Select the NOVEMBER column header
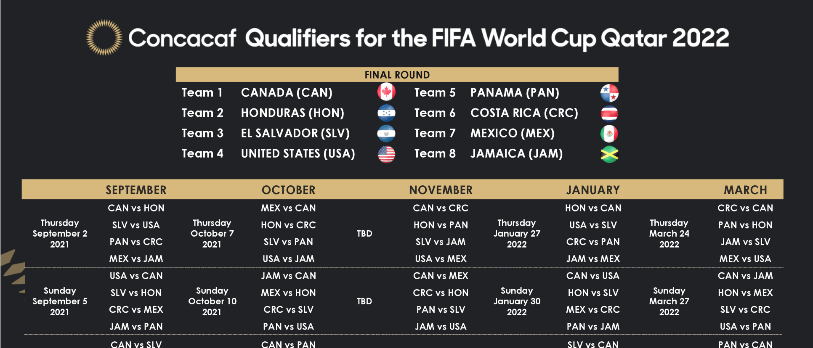813x348 pixels. coord(441,190)
